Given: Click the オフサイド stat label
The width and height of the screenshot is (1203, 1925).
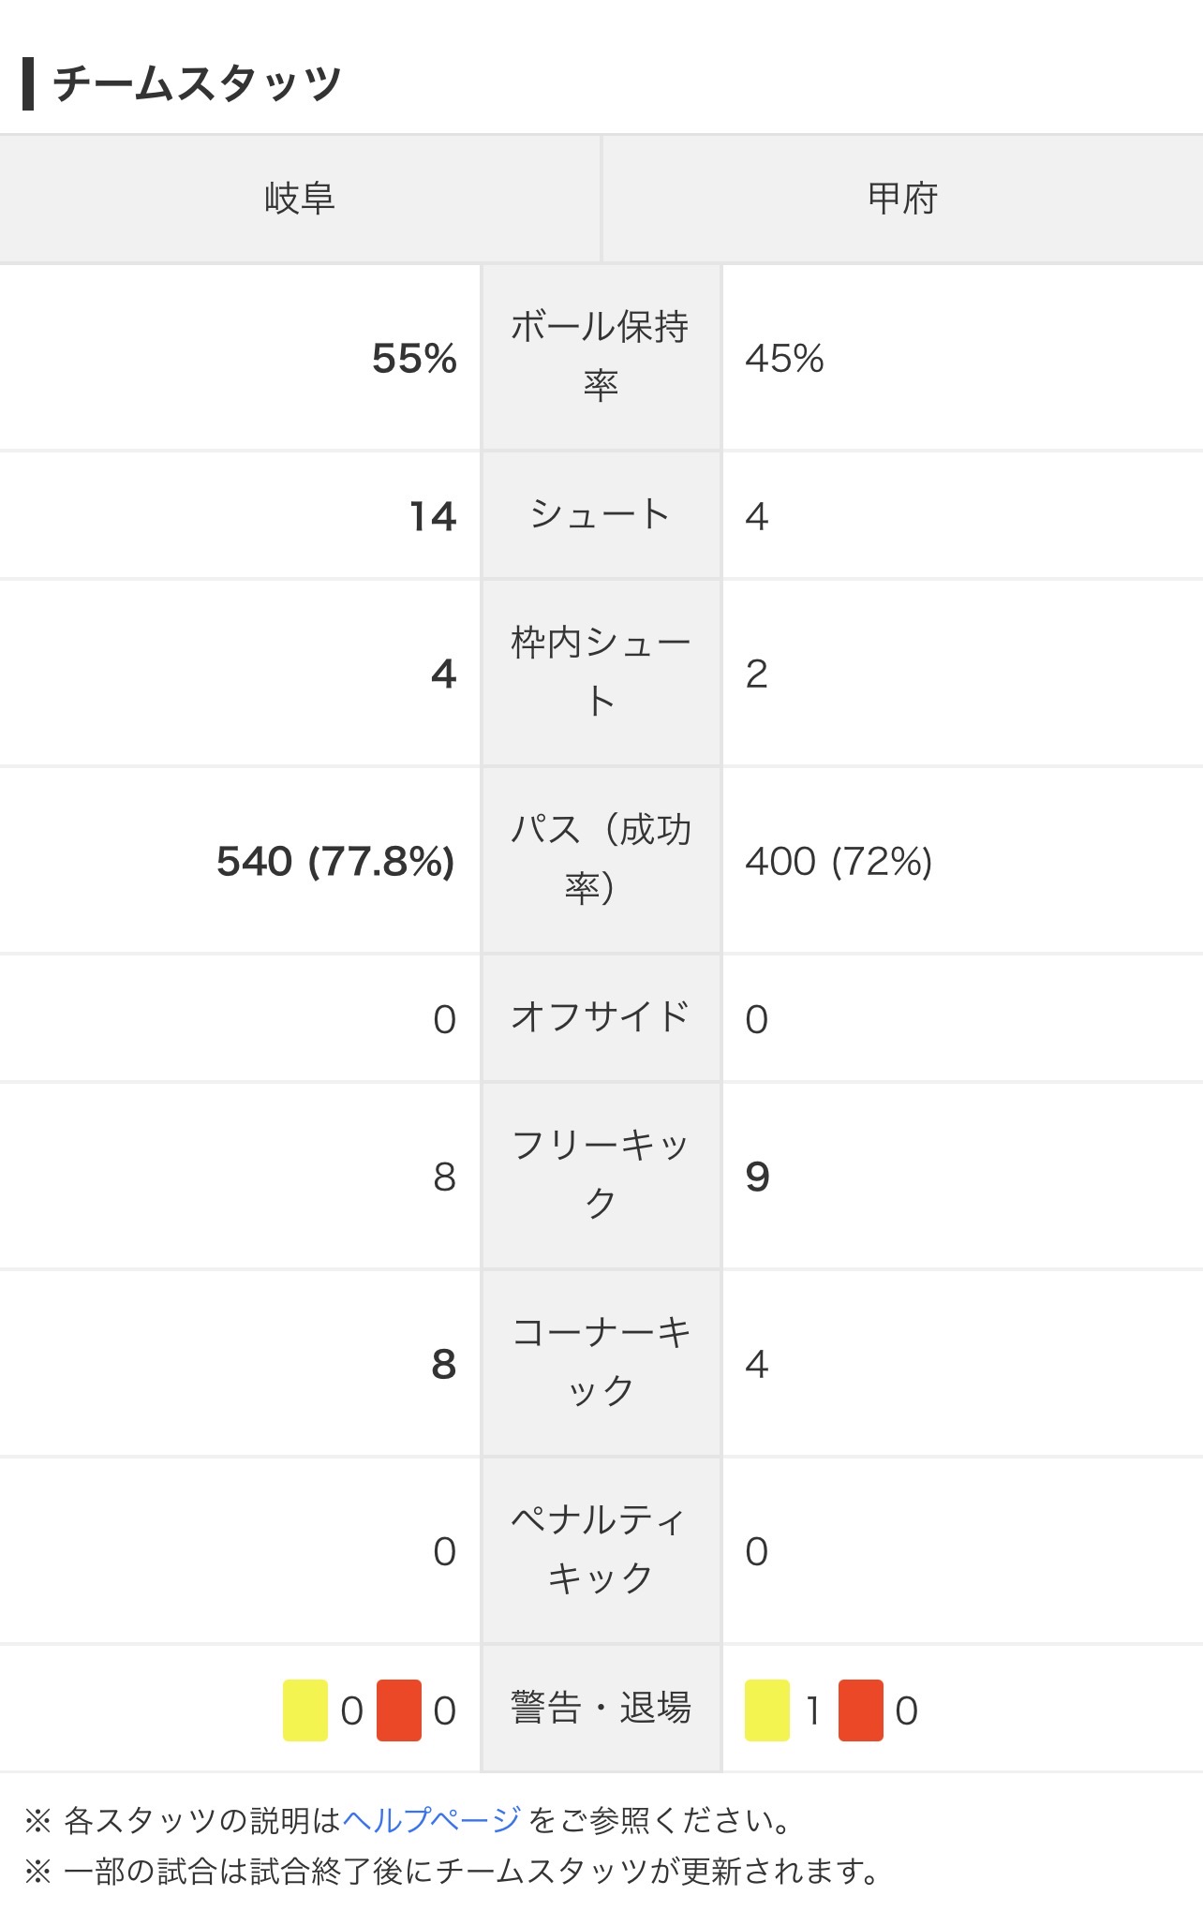Looking at the screenshot, I should pos(601,1017).
